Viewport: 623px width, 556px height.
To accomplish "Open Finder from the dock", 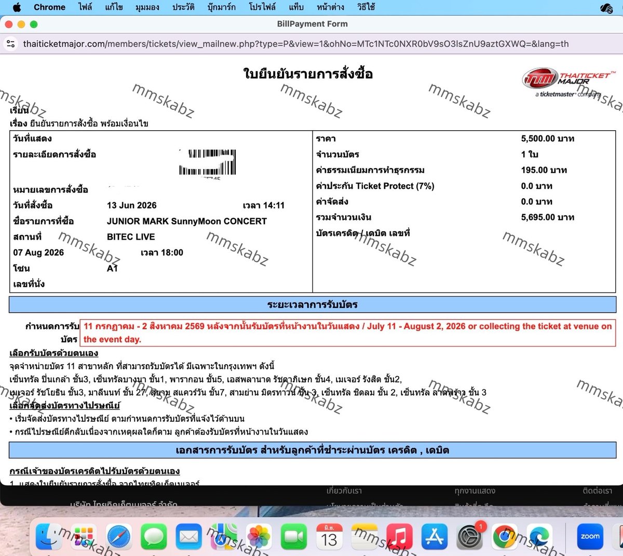I will (x=49, y=536).
